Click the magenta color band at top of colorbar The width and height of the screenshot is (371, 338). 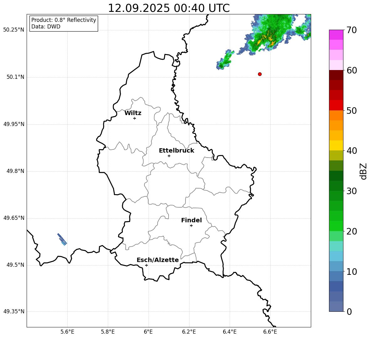336,35
